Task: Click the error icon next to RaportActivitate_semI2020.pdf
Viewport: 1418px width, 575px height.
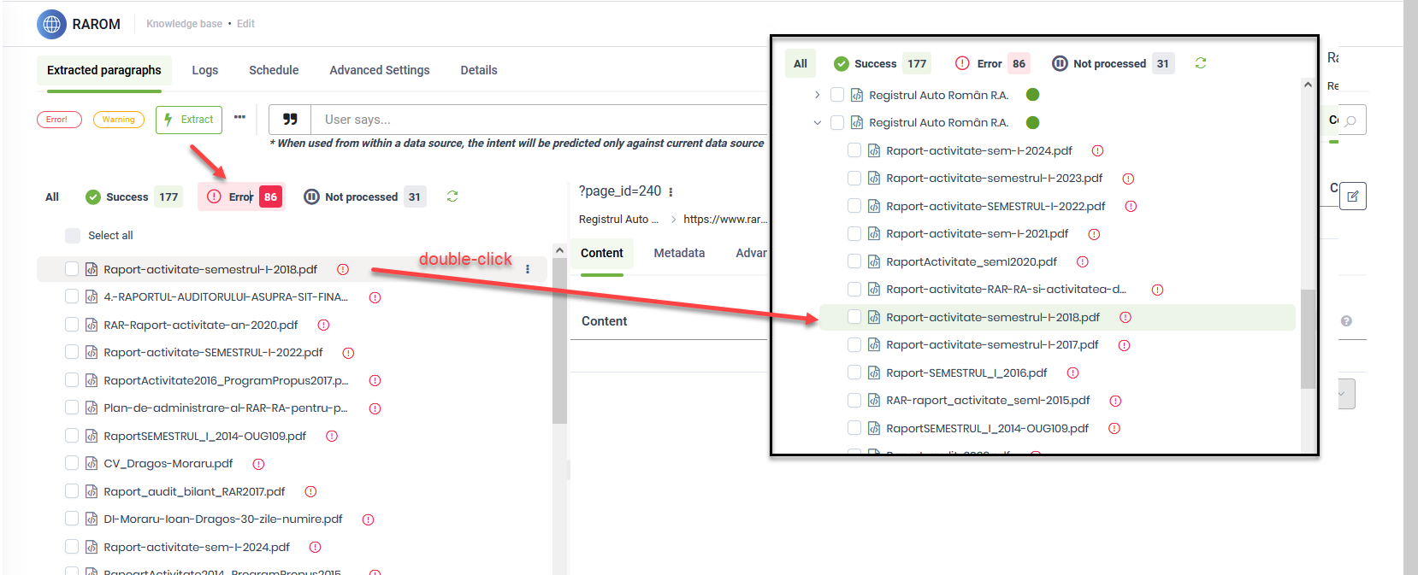Action: (x=1082, y=261)
